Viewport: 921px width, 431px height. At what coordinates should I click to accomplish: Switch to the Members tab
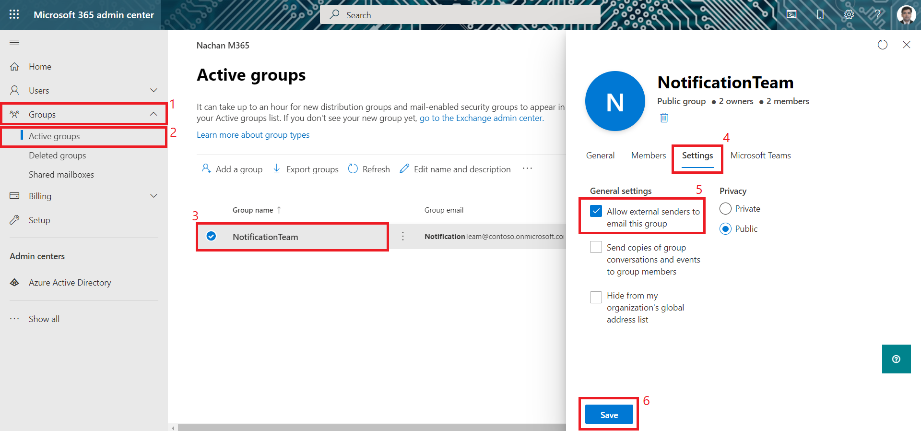point(648,156)
